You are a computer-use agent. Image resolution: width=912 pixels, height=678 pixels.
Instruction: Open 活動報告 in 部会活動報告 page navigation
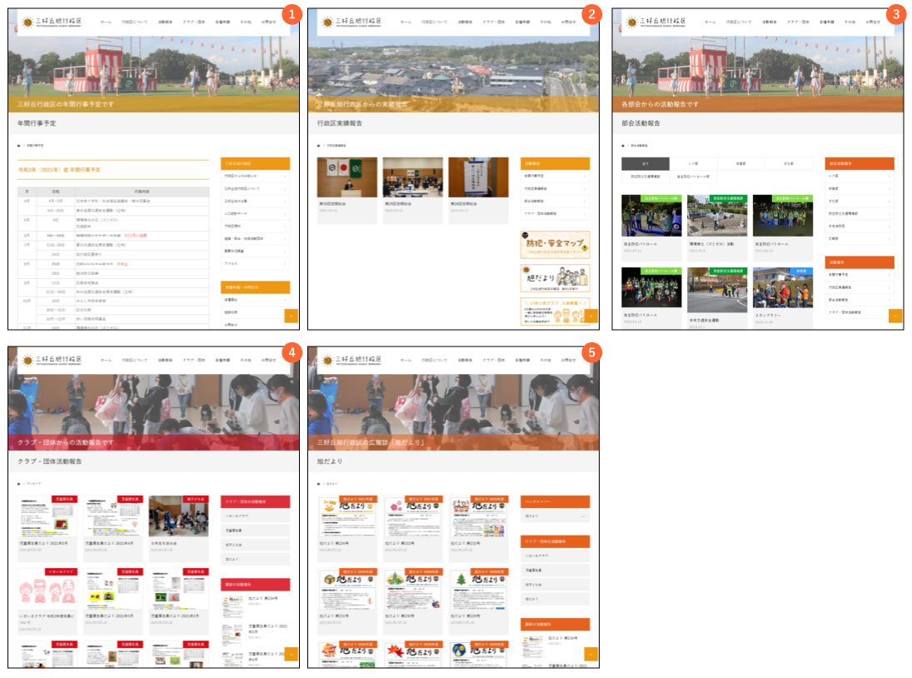769,22
